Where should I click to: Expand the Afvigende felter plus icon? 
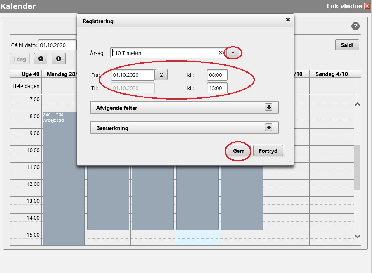tap(269, 107)
